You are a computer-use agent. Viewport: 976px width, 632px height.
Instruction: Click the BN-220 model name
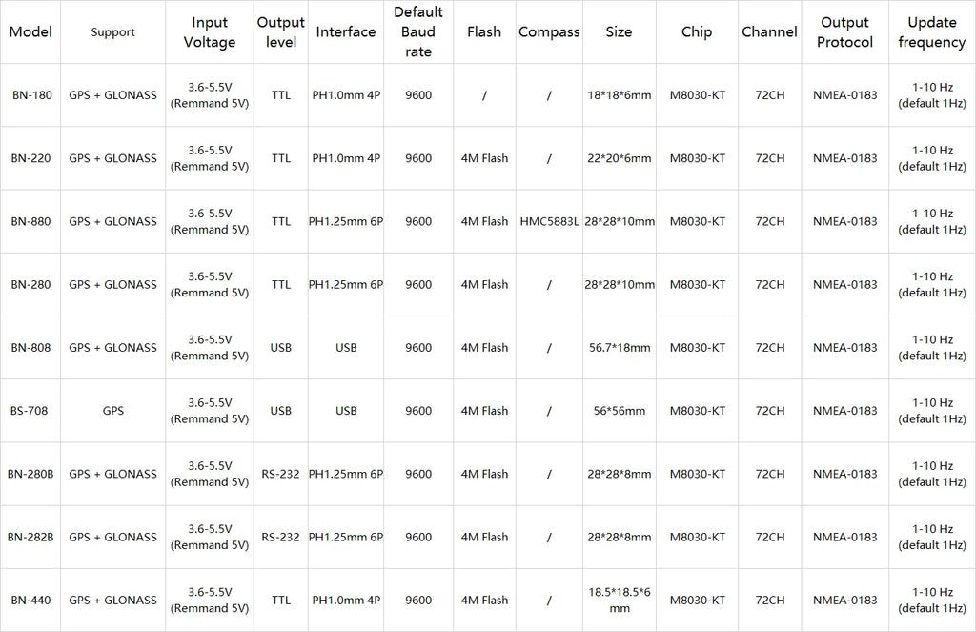[31, 158]
